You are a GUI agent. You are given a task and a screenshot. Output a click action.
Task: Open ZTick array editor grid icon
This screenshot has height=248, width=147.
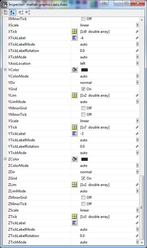pos(74,216)
